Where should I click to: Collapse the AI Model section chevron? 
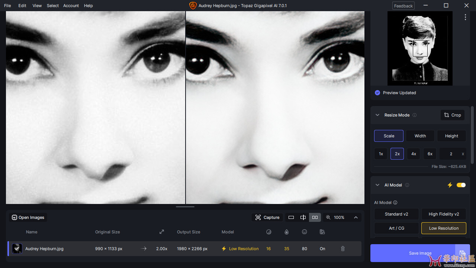coord(377,185)
